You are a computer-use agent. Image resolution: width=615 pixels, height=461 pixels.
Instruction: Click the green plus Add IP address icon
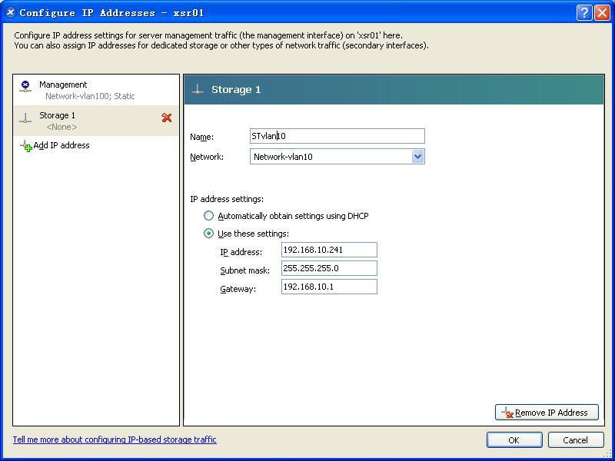pyautogui.click(x=26, y=146)
